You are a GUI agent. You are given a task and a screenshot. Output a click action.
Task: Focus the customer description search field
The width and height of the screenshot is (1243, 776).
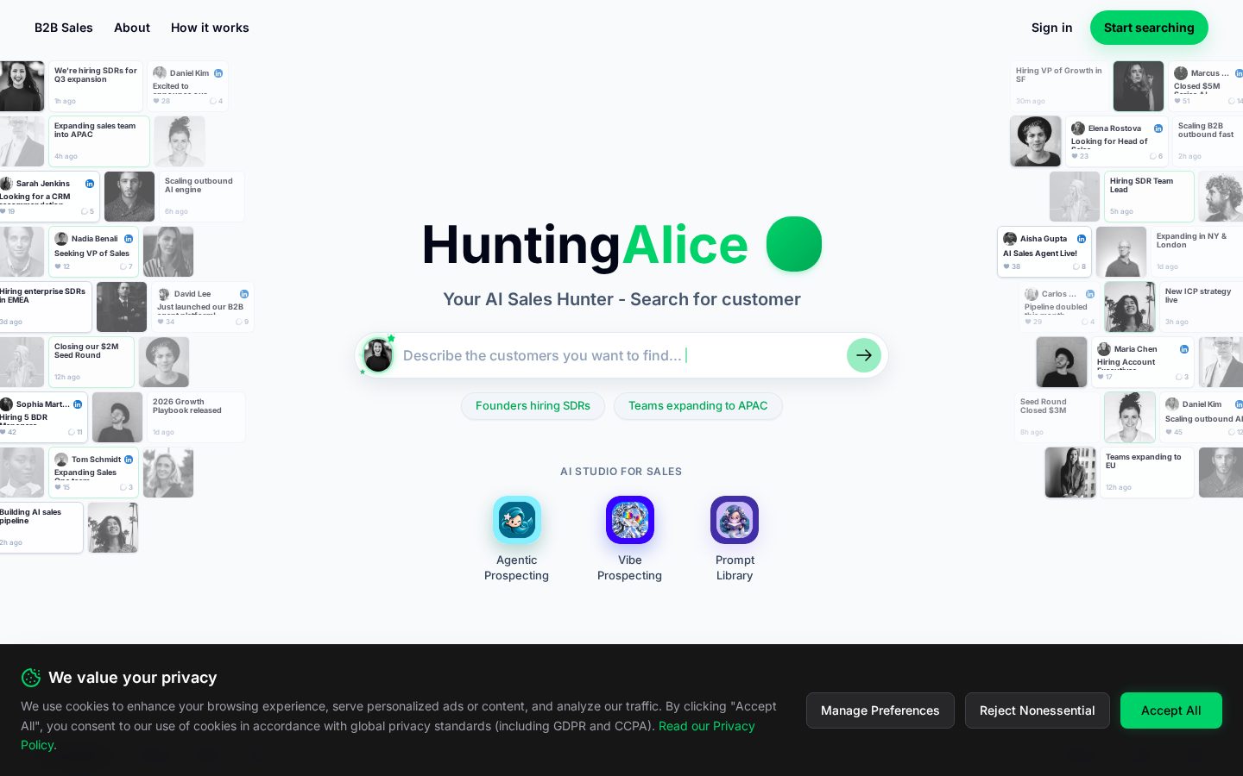click(x=621, y=355)
